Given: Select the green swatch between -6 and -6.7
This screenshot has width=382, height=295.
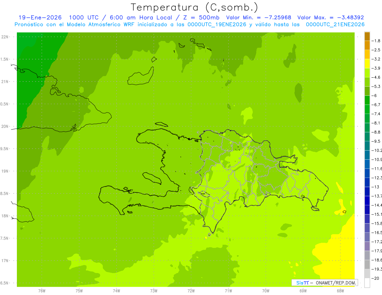Looking at the screenshot, I should 367,100.
